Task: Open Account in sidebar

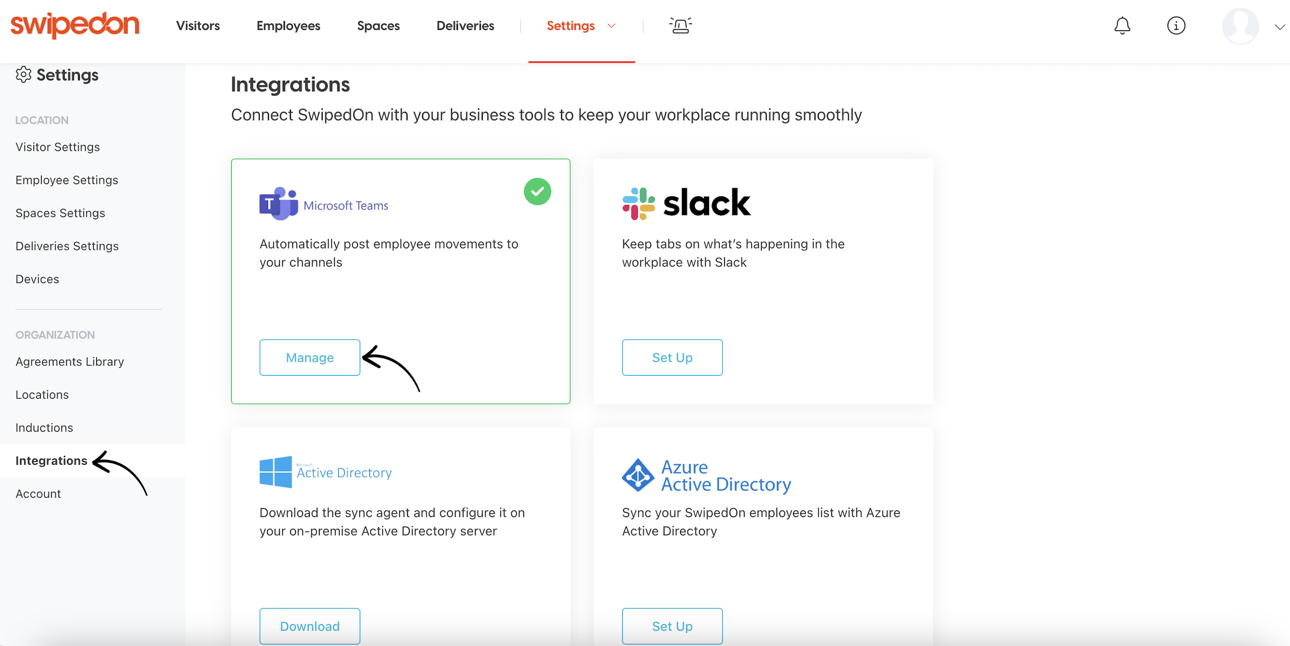Action: [x=38, y=494]
